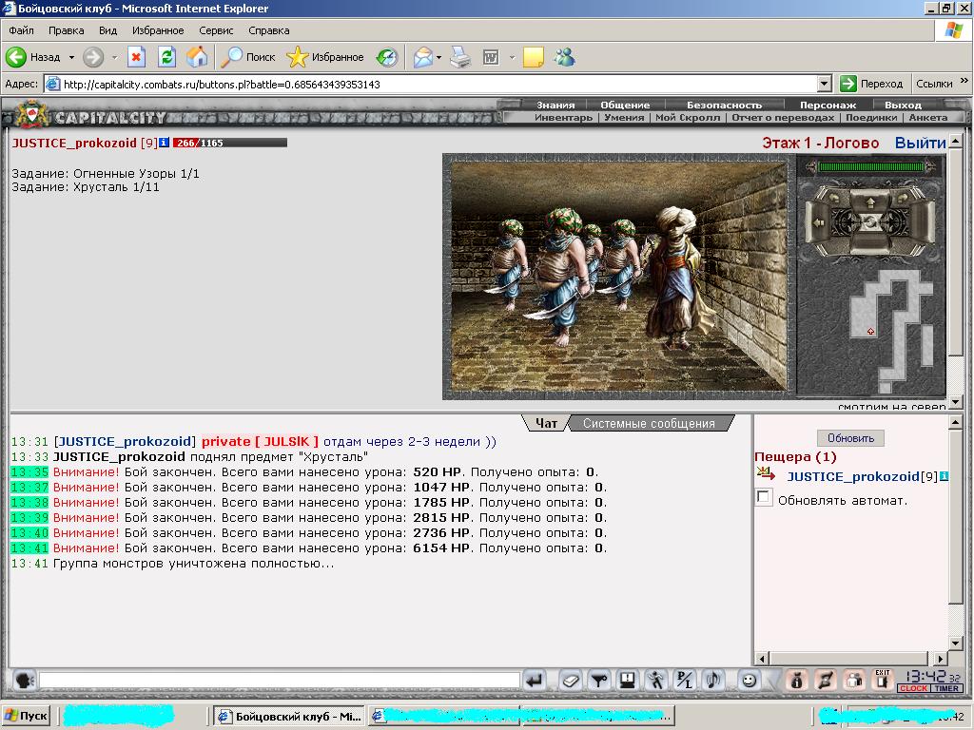Click the IE Переход go button

point(871,84)
